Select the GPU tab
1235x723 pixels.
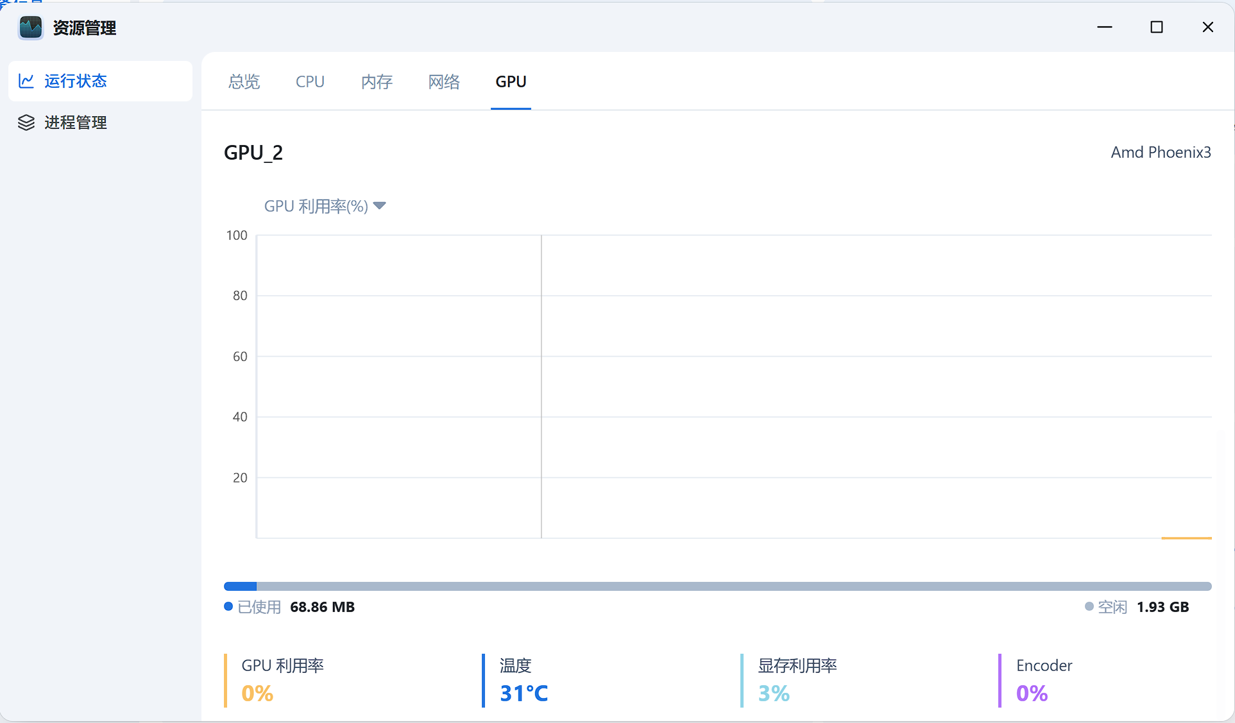pos(511,81)
